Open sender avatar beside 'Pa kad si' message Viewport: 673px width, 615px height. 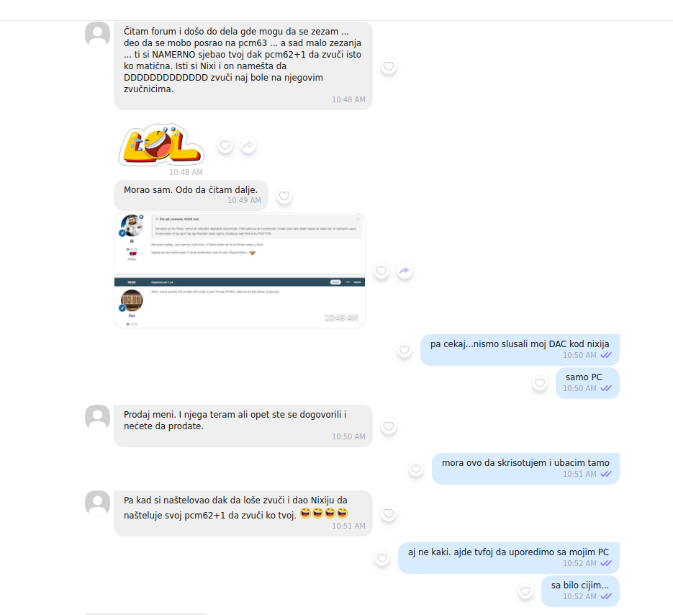click(97, 503)
